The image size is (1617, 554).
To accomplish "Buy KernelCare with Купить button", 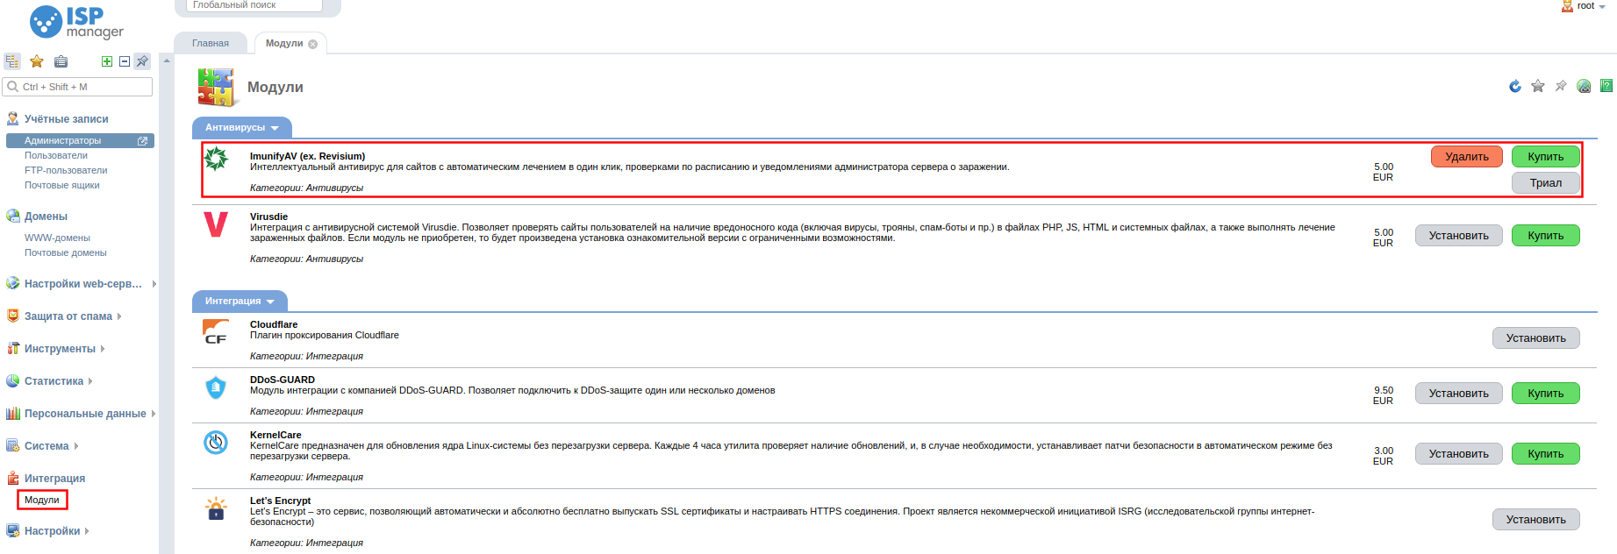I will point(1545,454).
